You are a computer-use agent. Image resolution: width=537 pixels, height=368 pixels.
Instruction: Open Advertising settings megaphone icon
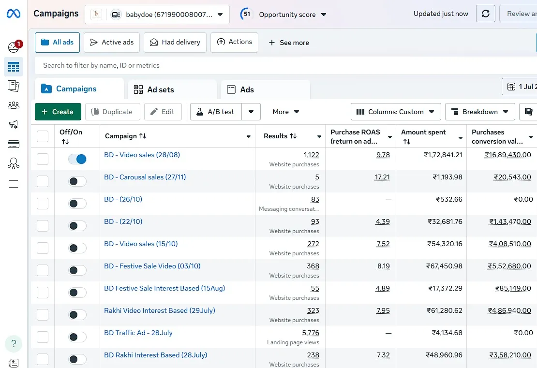pos(14,125)
